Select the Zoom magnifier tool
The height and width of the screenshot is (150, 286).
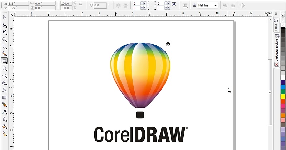pyautogui.click(x=4, y=39)
